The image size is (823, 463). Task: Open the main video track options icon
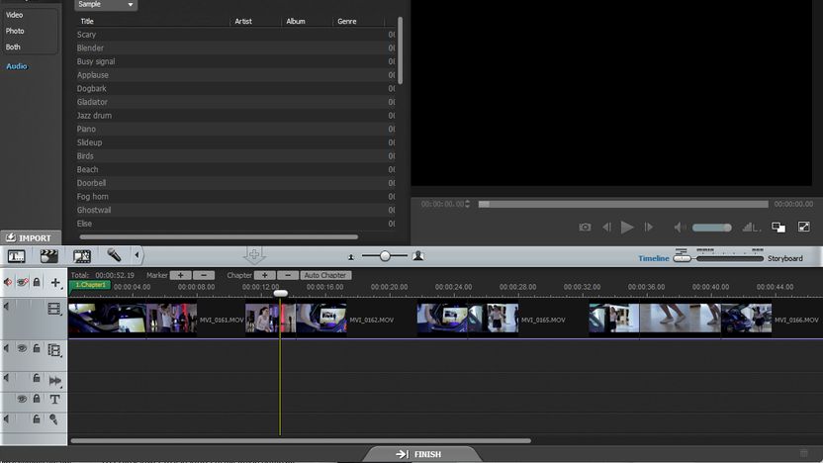(x=54, y=309)
